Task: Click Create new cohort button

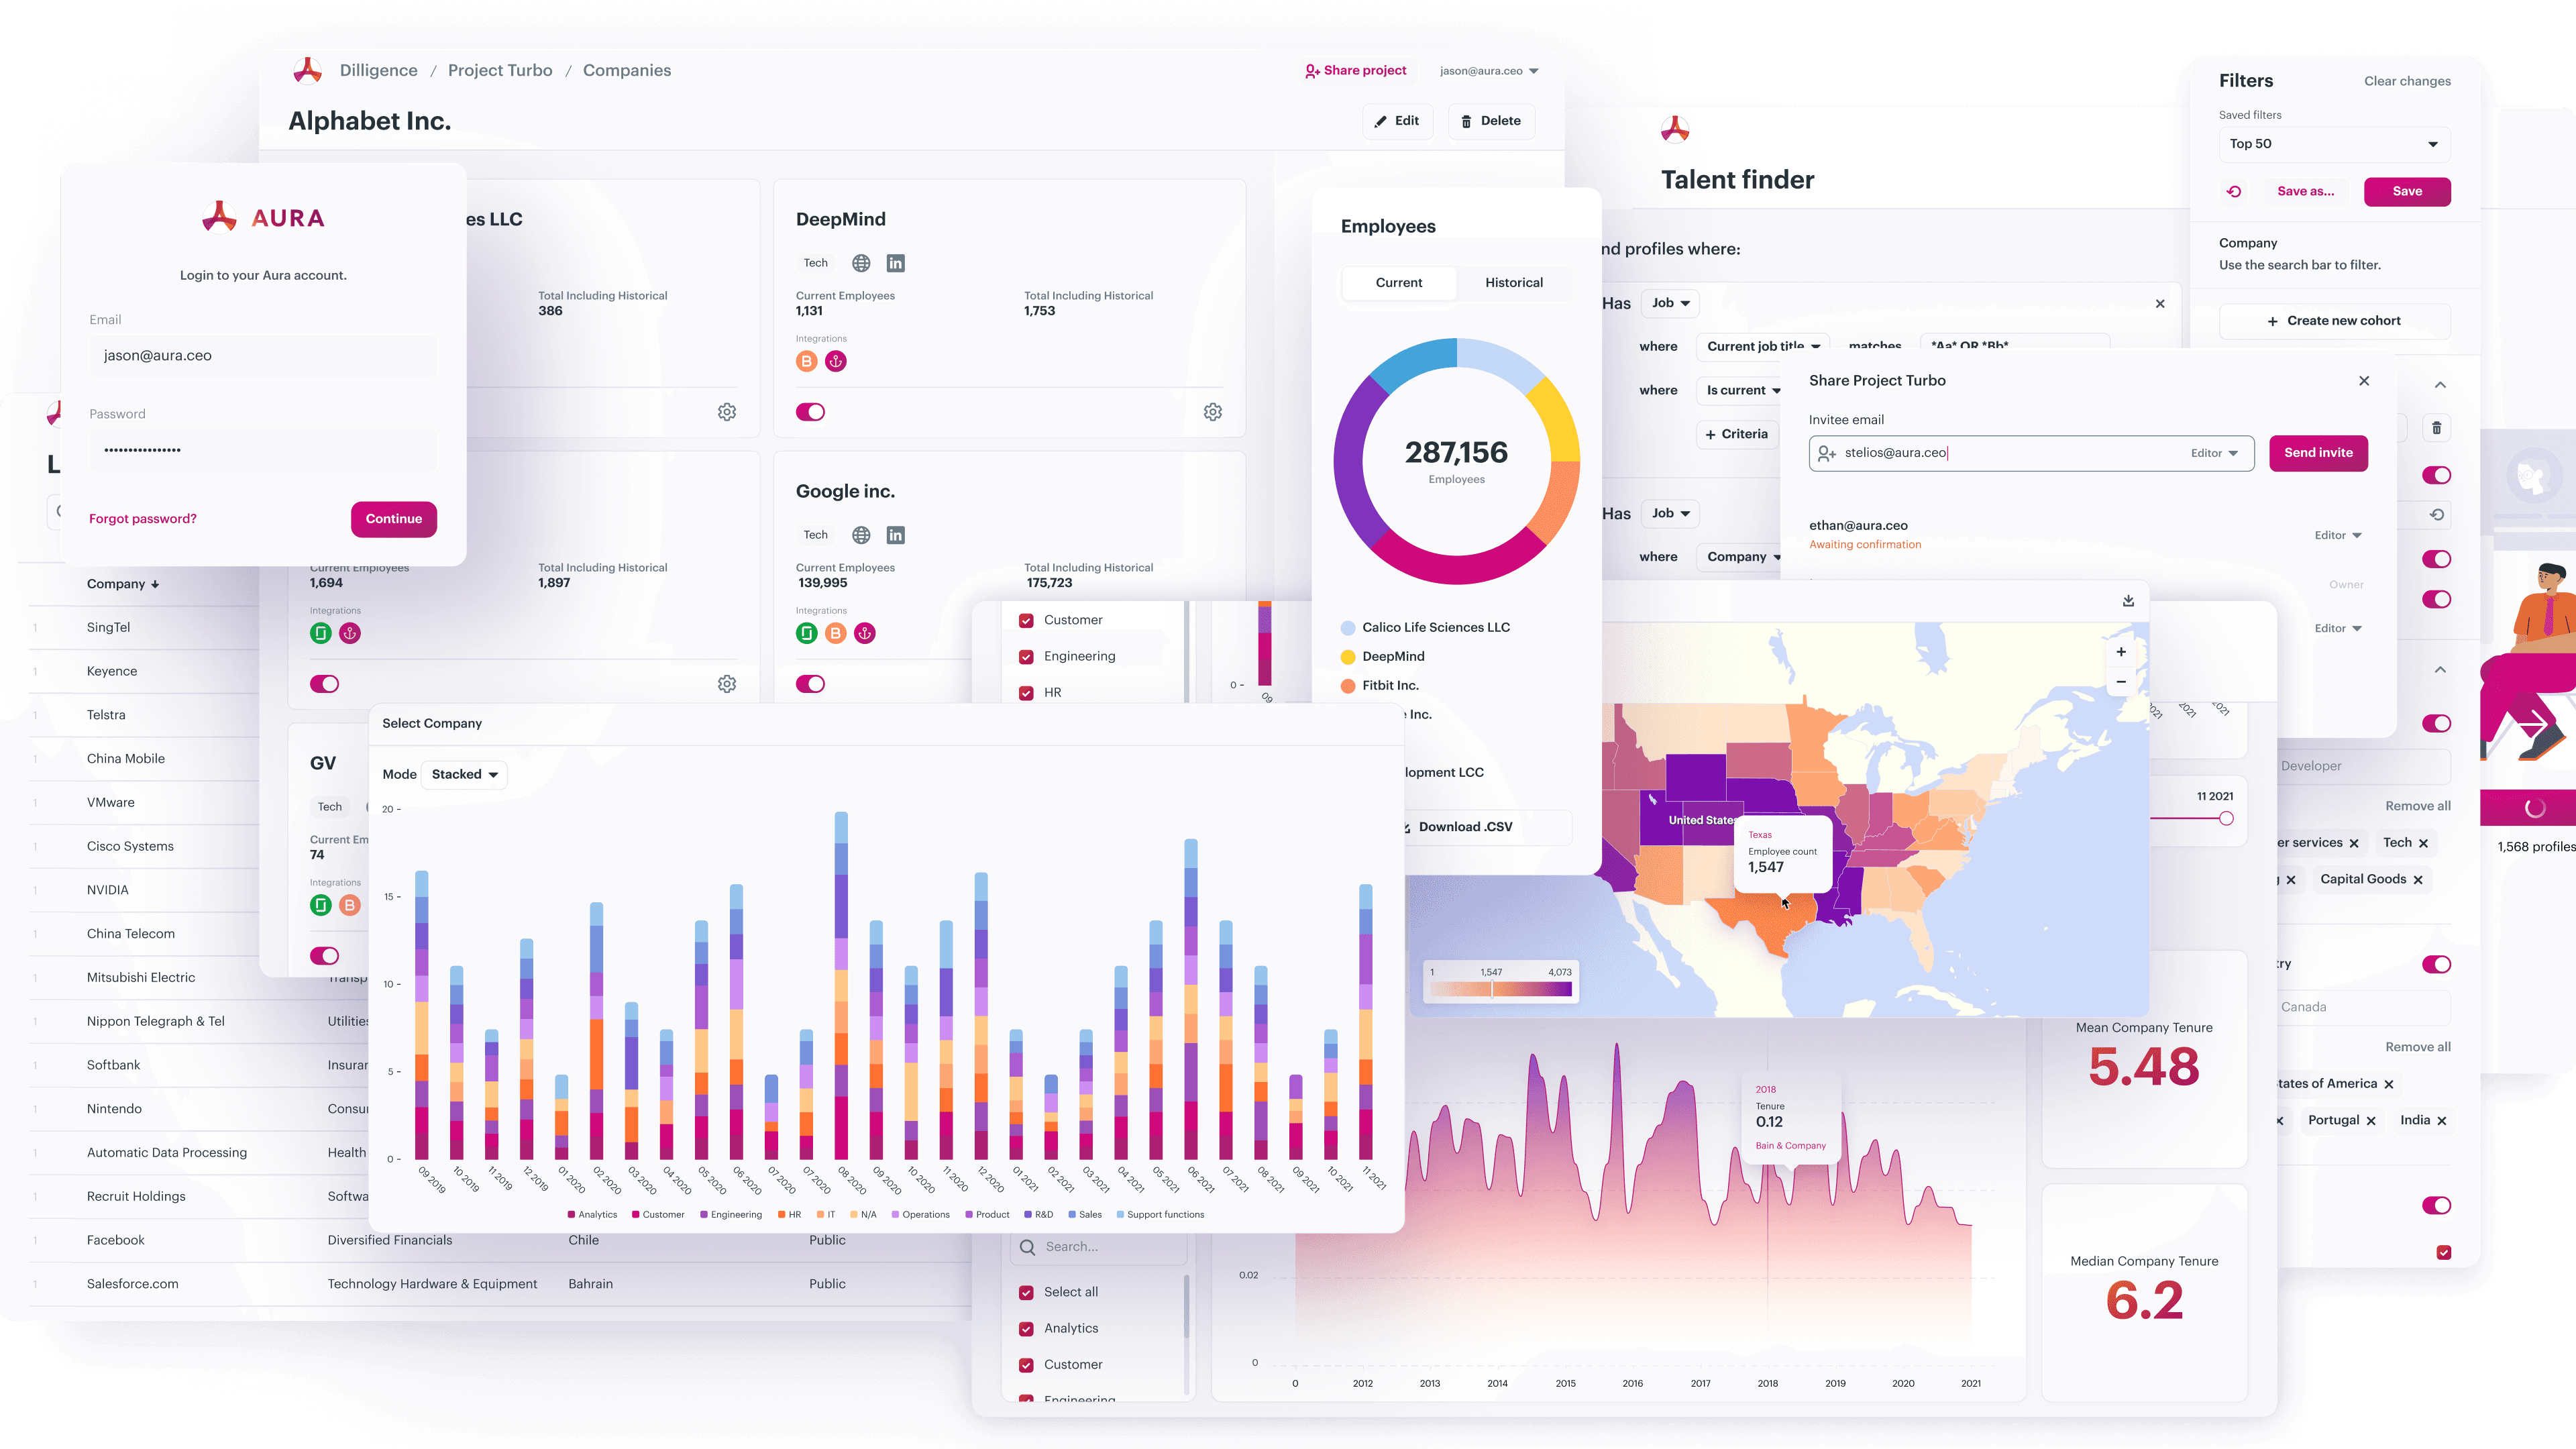Action: pos(2334,321)
